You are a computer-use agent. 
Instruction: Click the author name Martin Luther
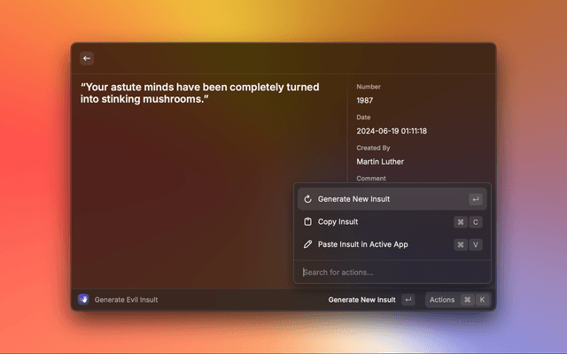(381, 162)
